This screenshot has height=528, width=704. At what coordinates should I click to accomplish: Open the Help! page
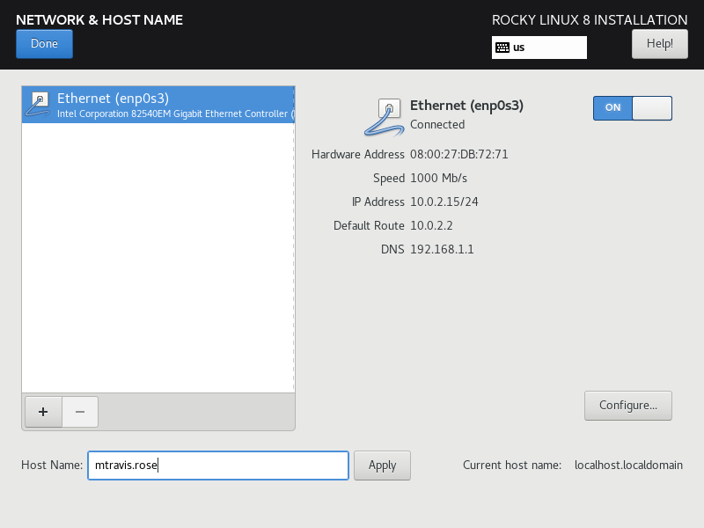point(659,44)
